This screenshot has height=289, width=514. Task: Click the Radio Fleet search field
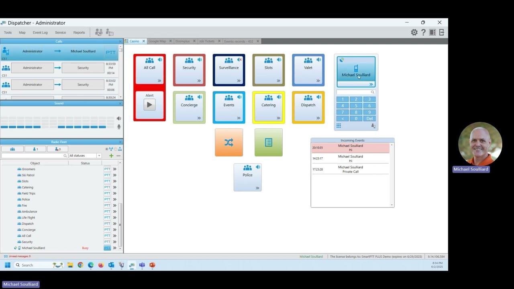(34, 156)
